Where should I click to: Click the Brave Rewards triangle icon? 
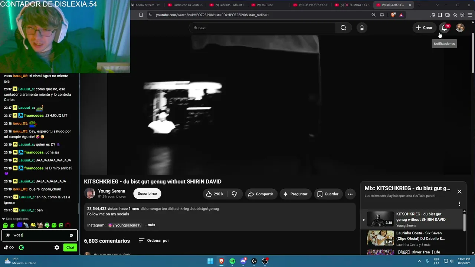pos(401,15)
